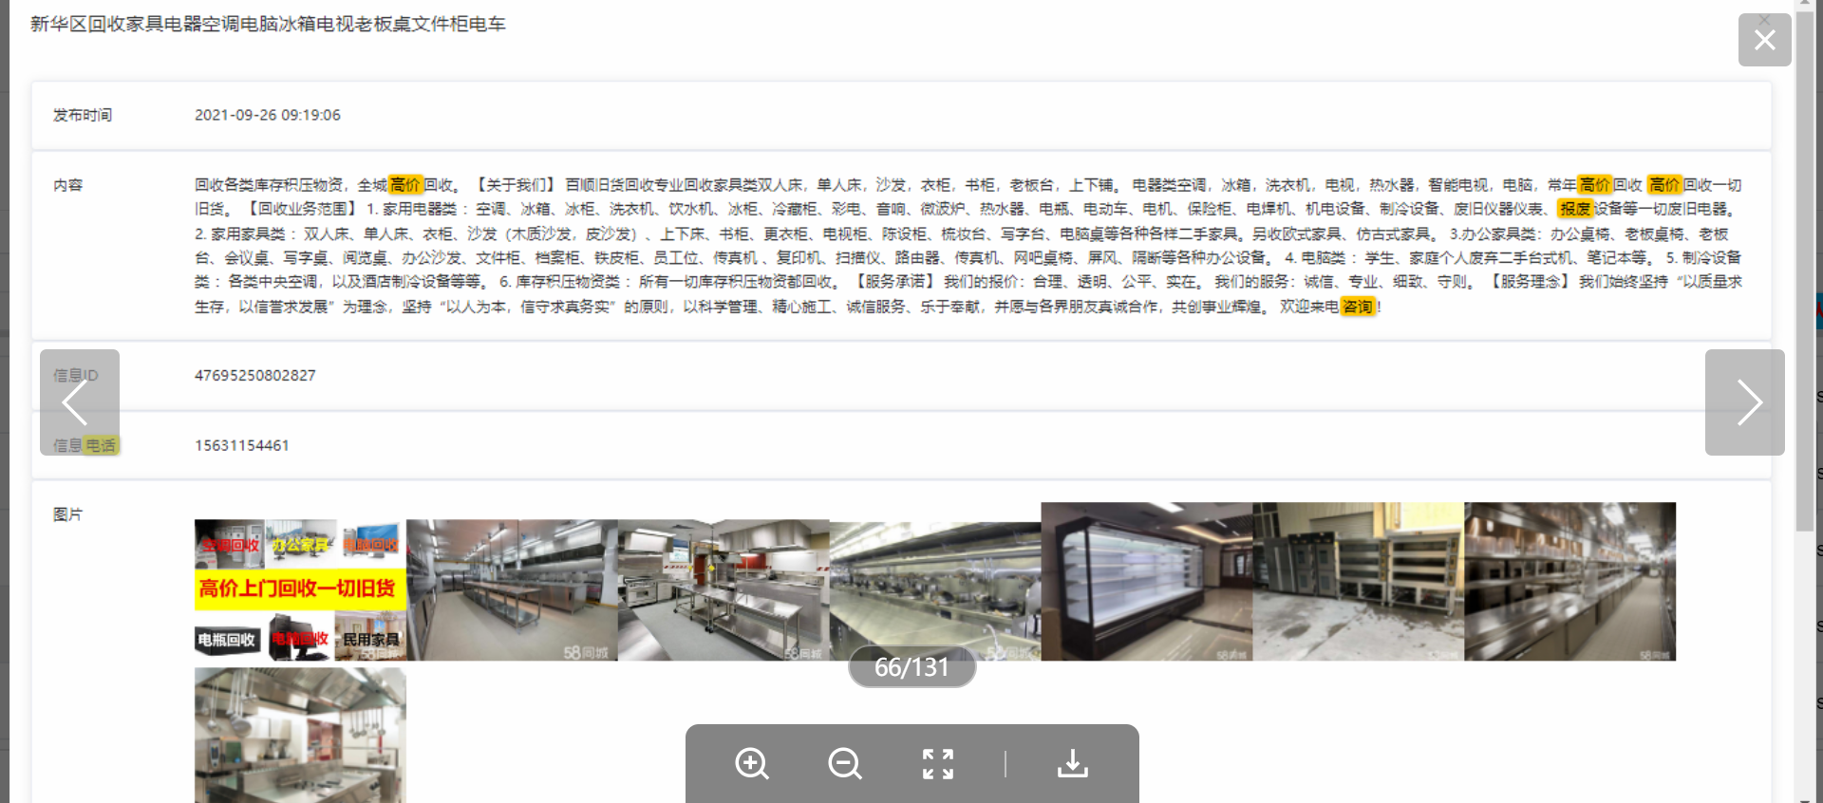Open the fourth thumbnail of stove counter
The image size is (1823, 803).
coord(935,589)
